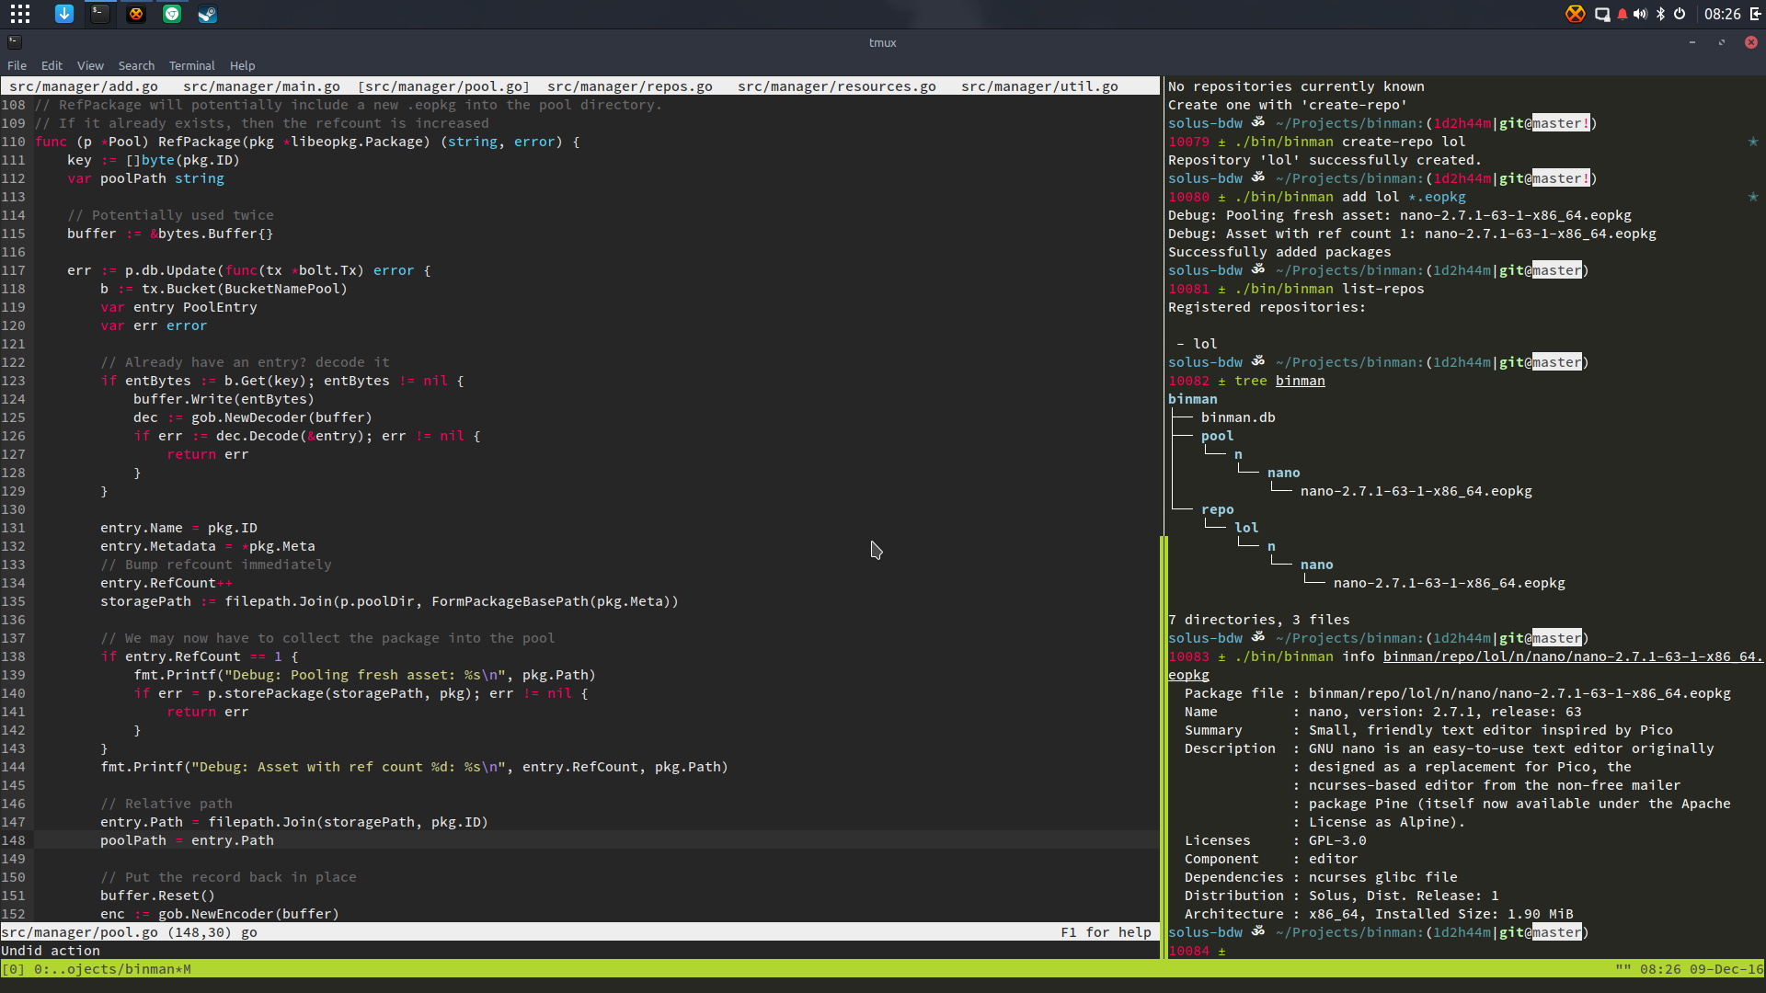Switch to the terminal taskbar launcher

[100, 14]
